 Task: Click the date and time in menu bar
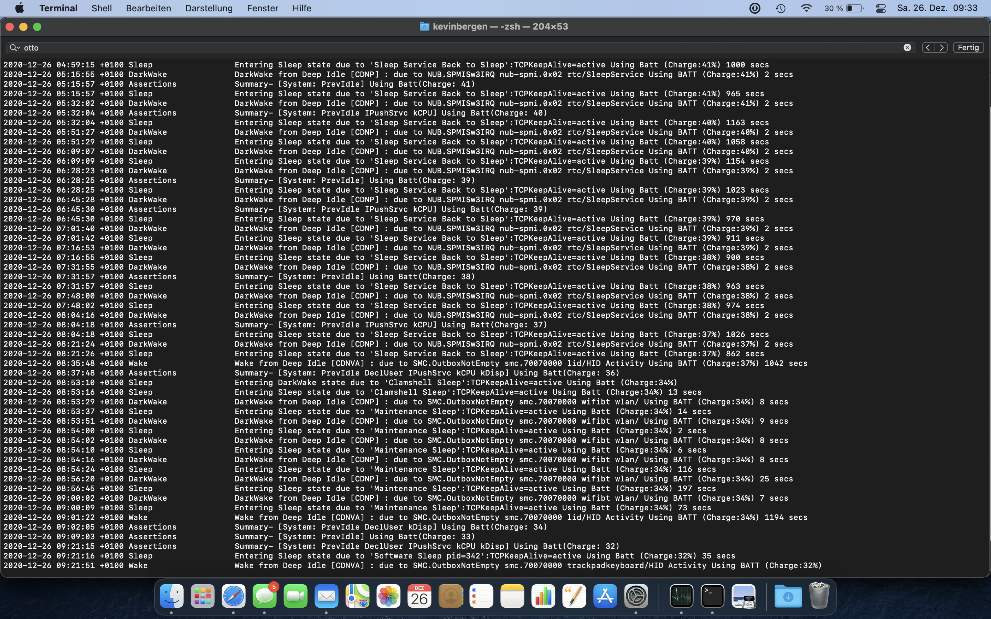coord(937,8)
